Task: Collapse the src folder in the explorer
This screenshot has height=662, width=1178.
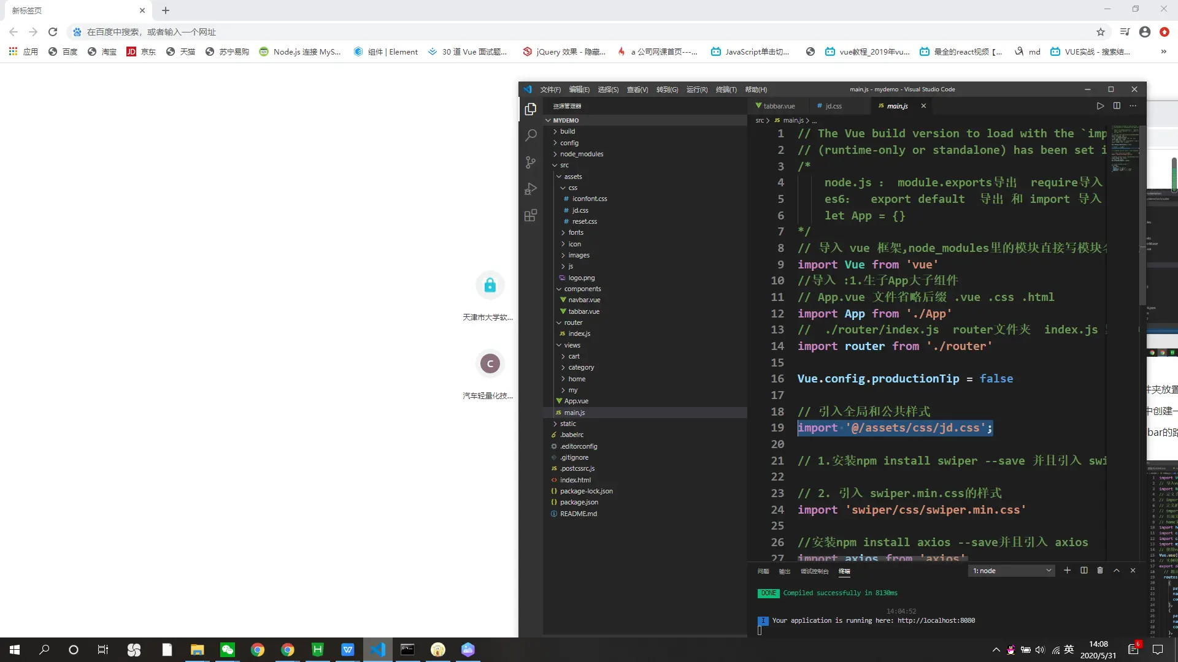Action: coord(564,165)
